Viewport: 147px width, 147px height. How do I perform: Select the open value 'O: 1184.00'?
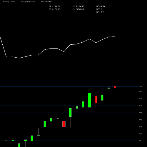coord(55,6)
